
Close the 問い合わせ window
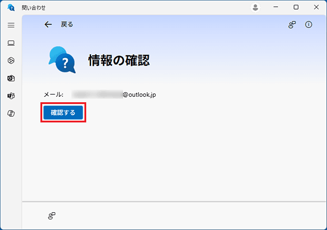click(x=316, y=7)
